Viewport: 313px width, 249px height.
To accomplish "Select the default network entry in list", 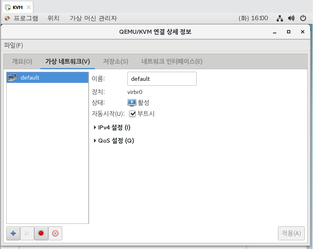I will click(47, 78).
